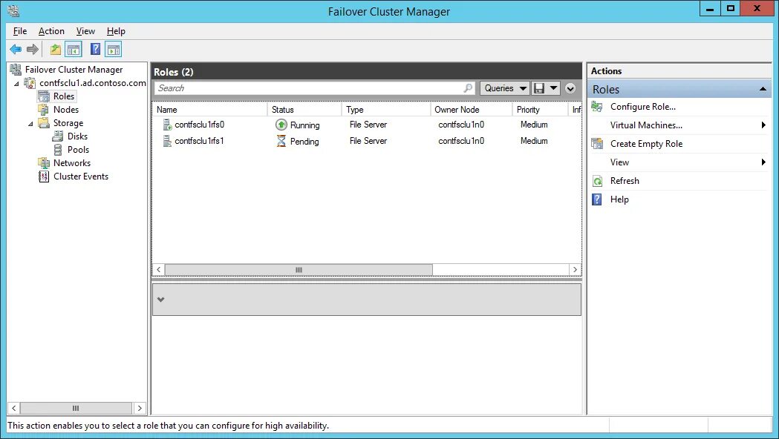The image size is (779, 439).
Task: Click tree pane scroll left arrow
Action: (x=14, y=409)
